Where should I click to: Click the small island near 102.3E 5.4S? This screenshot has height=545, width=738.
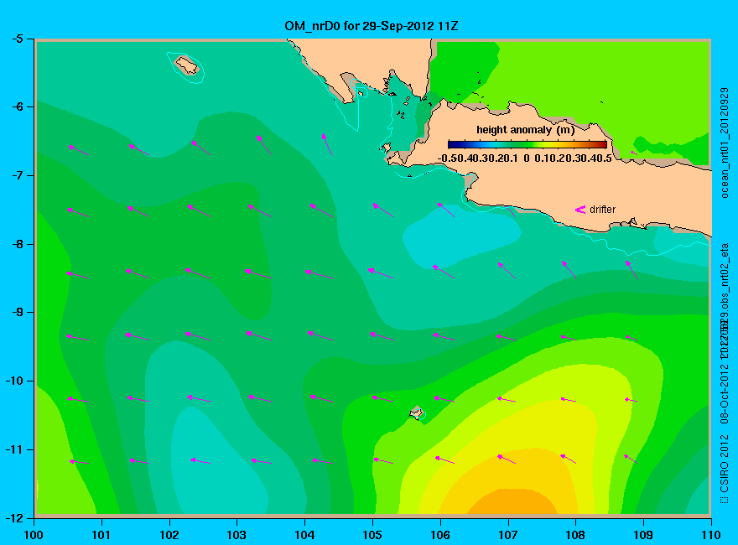click(187, 65)
